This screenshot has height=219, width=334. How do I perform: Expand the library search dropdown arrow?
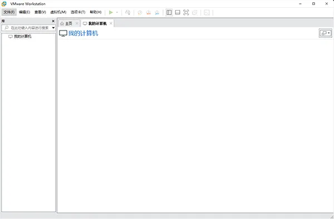click(x=53, y=28)
